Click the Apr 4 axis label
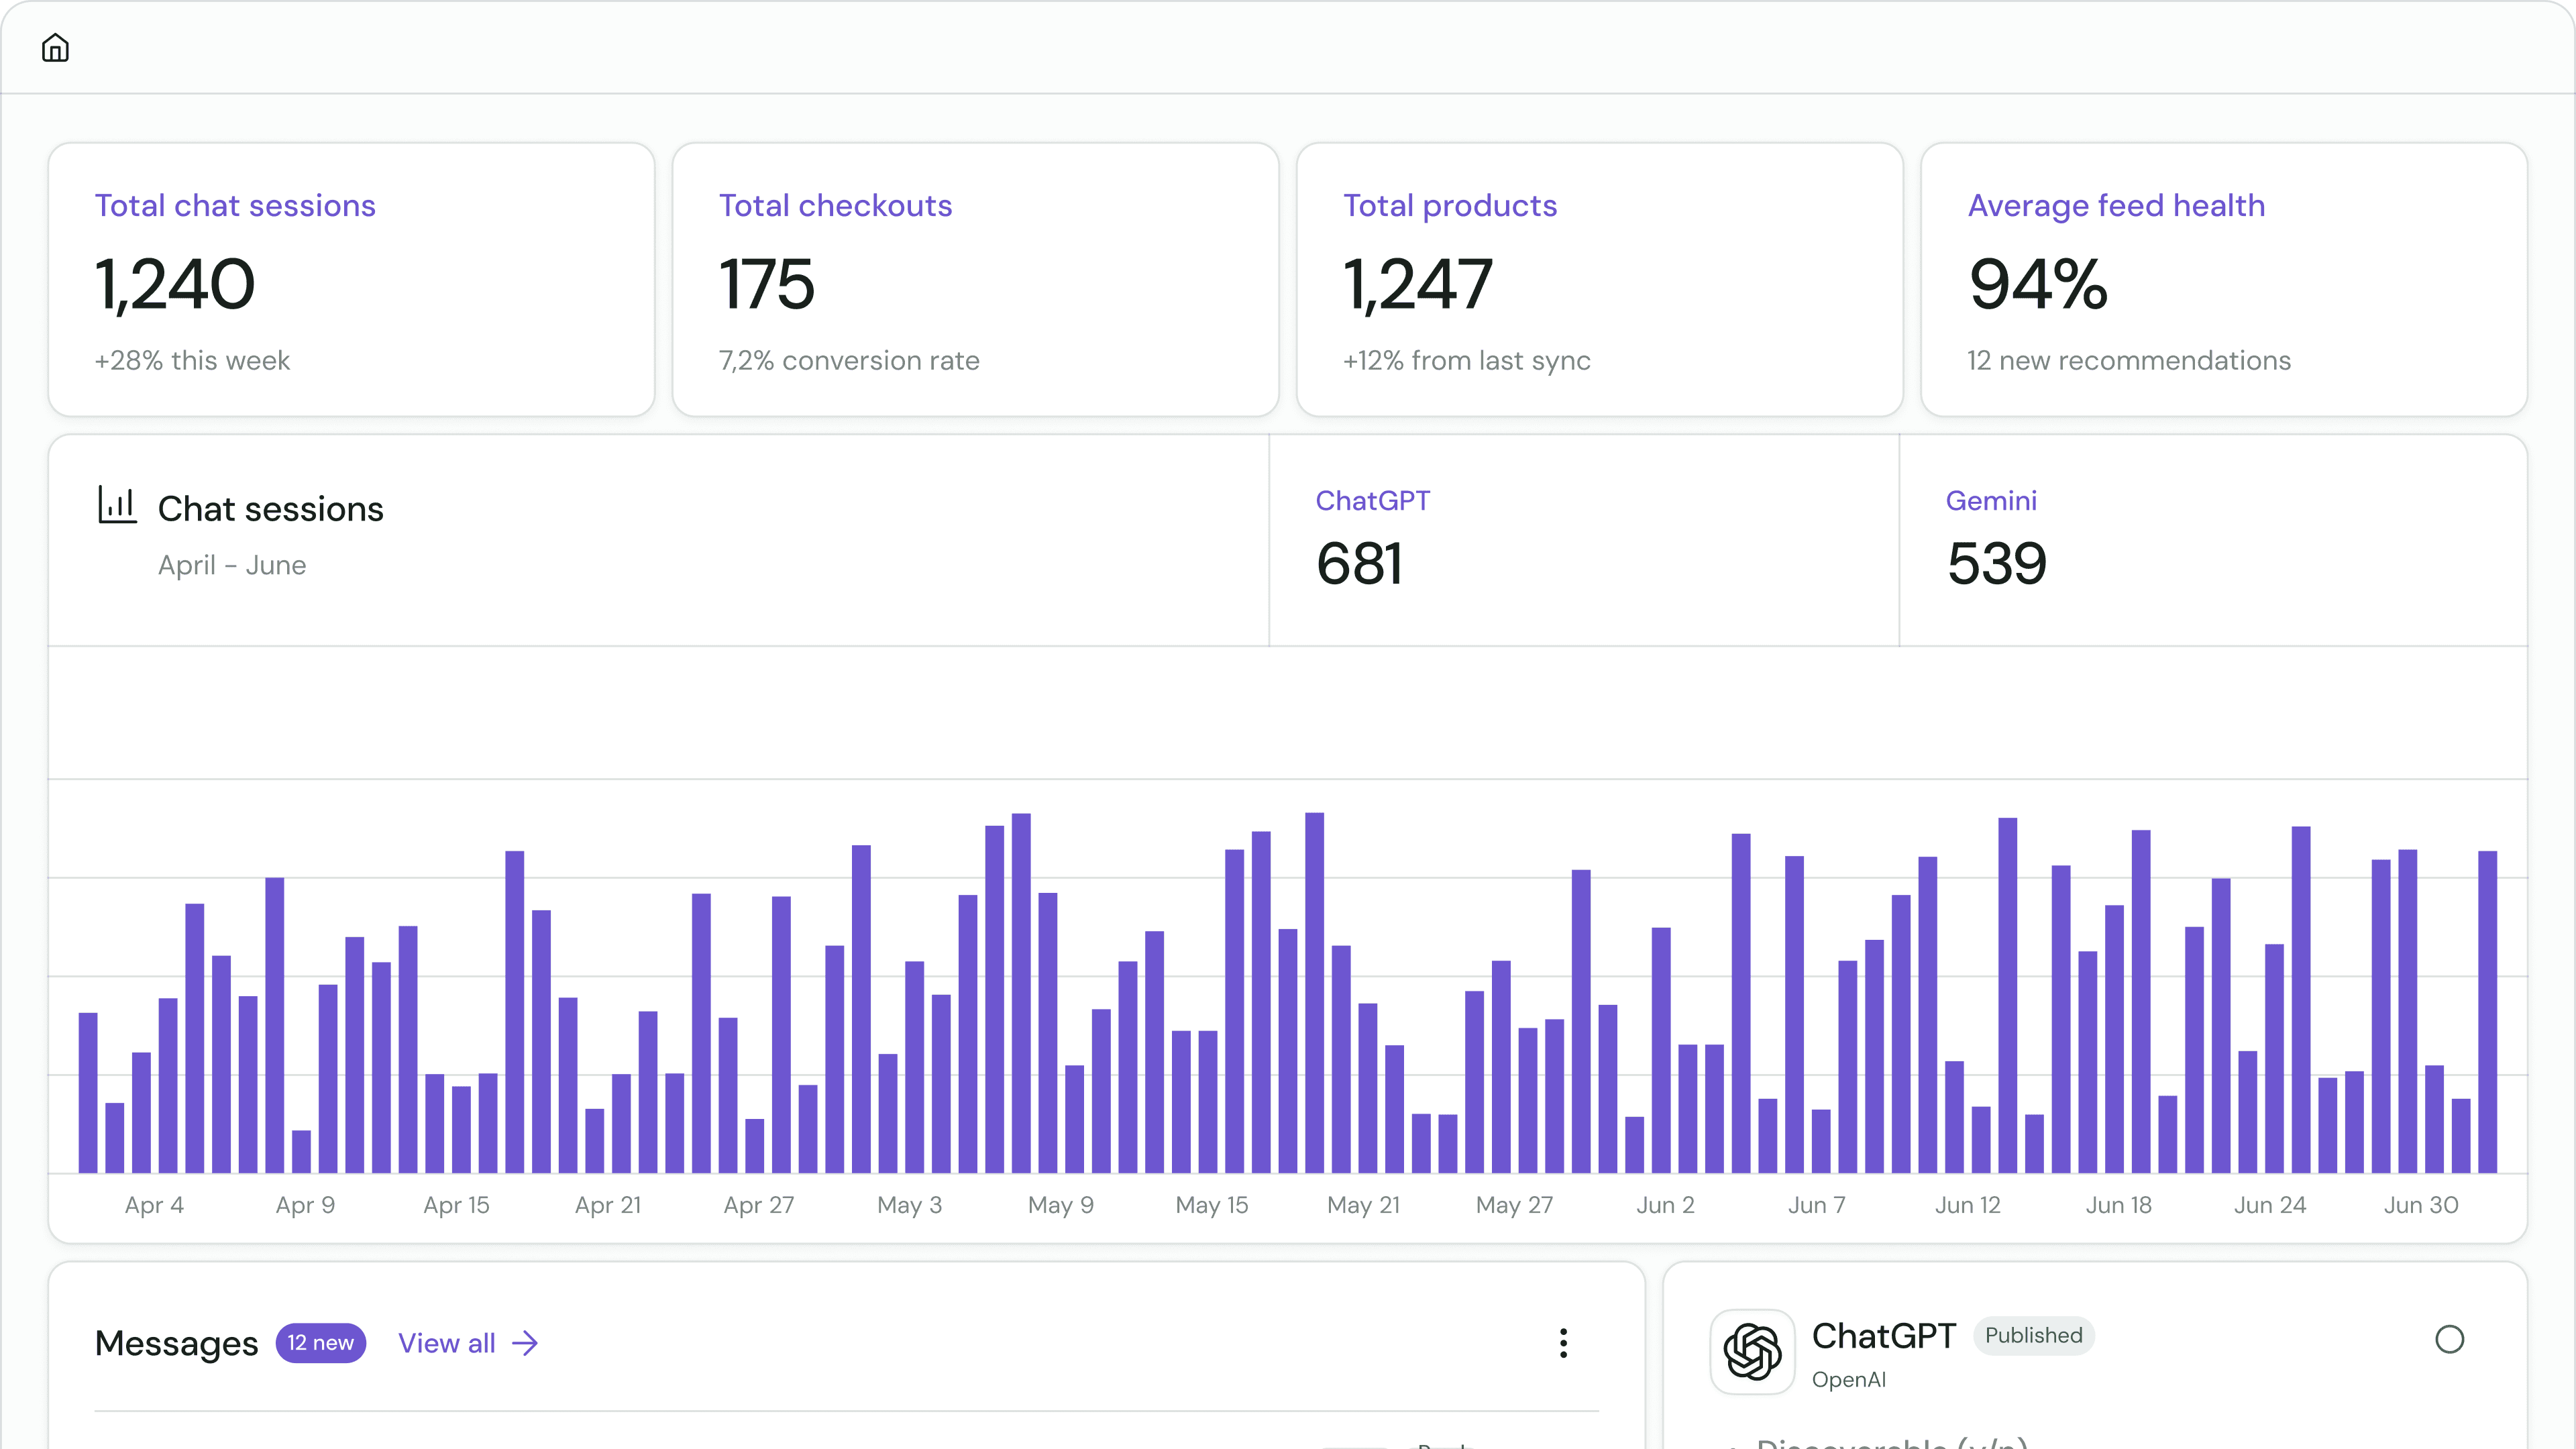 [x=154, y=1205]
